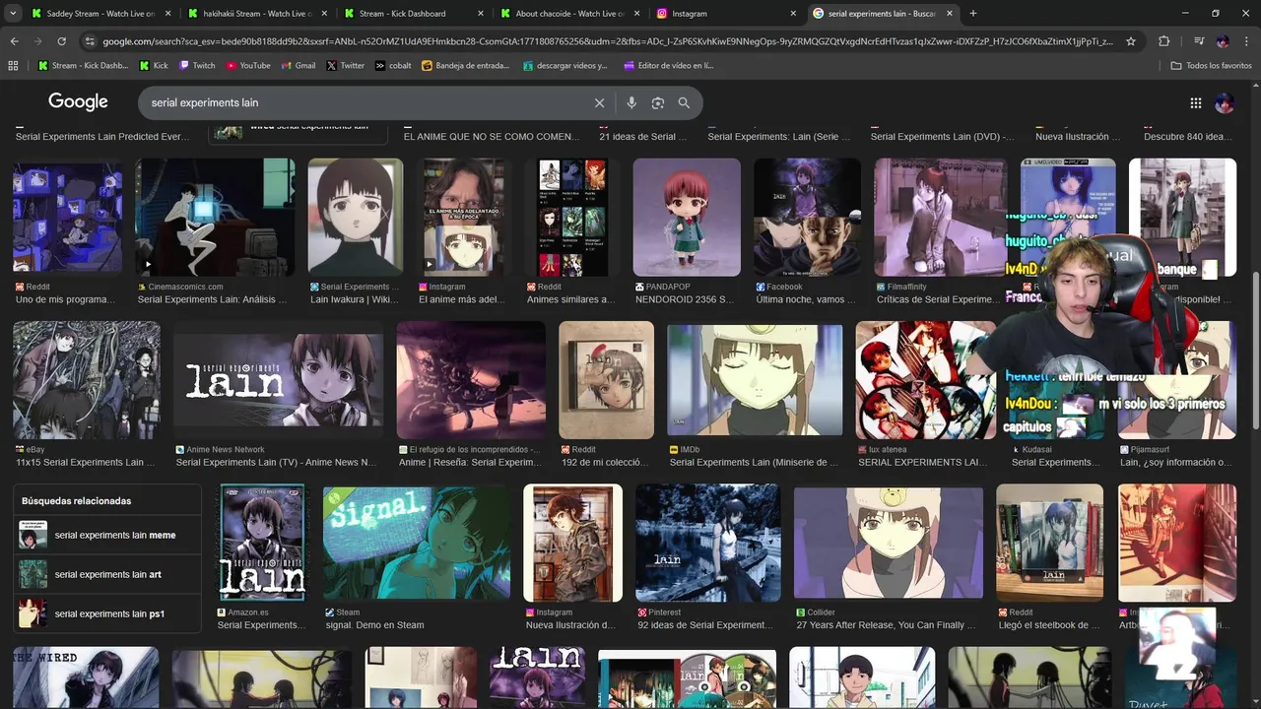Search by image with the Lens icon
This screenshot has width=1261, height=709.
658,102
